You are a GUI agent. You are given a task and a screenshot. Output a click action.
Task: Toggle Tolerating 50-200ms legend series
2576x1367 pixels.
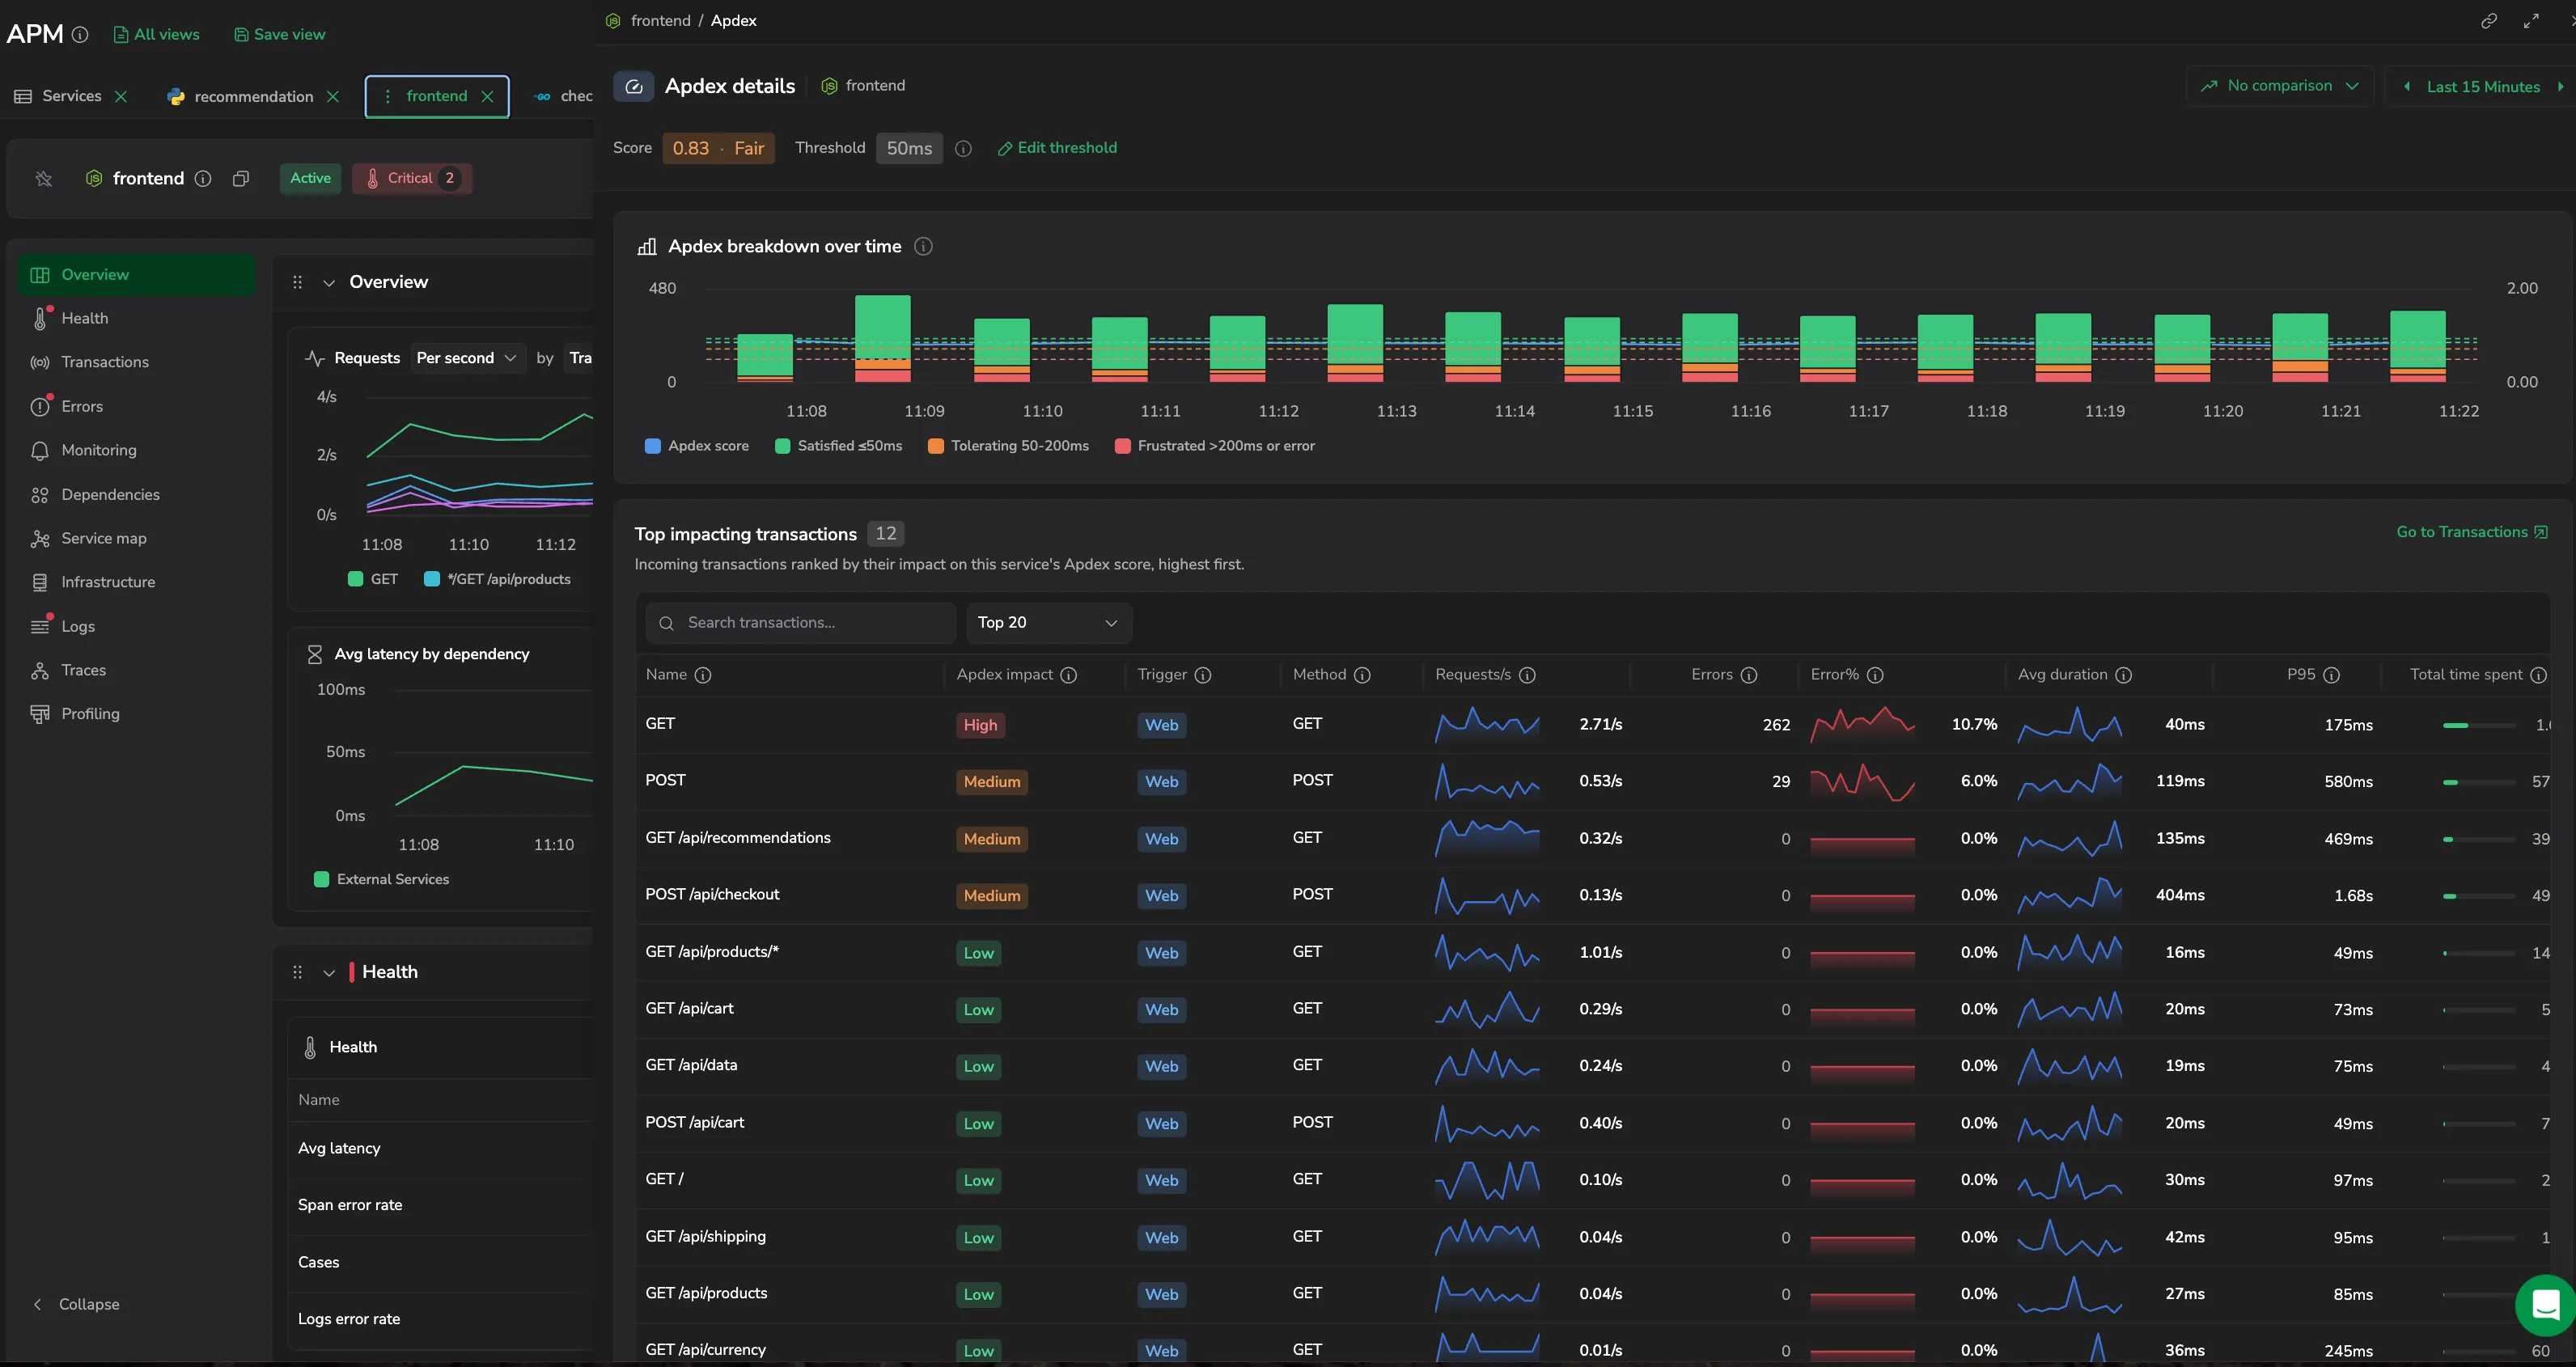click(x=1008, y=446)
